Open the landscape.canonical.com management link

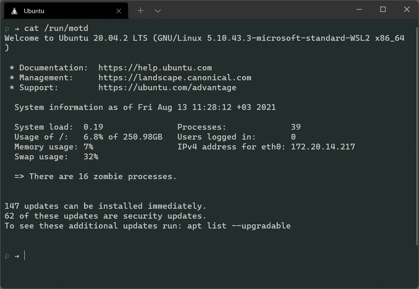click(x=175, y=77)
